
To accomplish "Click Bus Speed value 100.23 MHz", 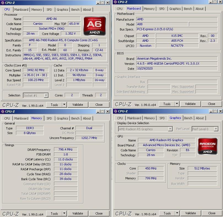I will coord(36,80).
